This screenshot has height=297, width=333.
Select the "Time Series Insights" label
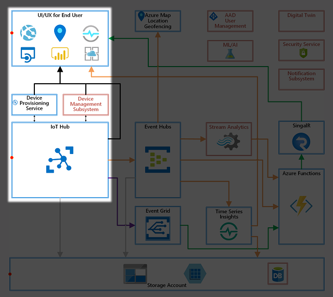(x=229, y=214)
